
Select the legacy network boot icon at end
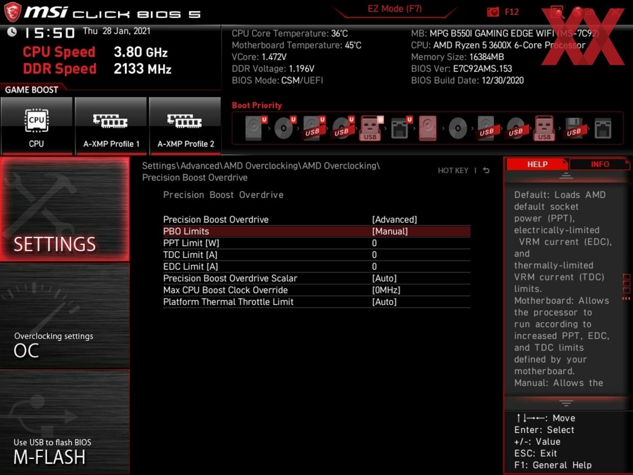tap(603, 128)
